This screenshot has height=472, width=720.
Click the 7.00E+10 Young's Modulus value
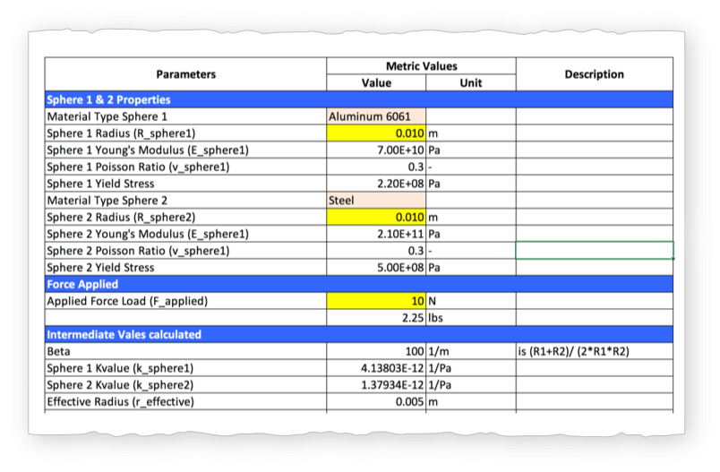click(x=376, y=150)
